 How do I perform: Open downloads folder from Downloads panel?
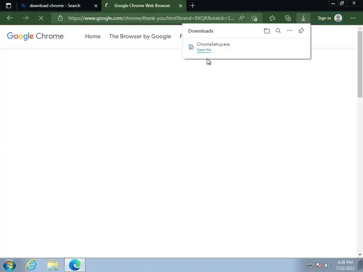pos(267,31)
